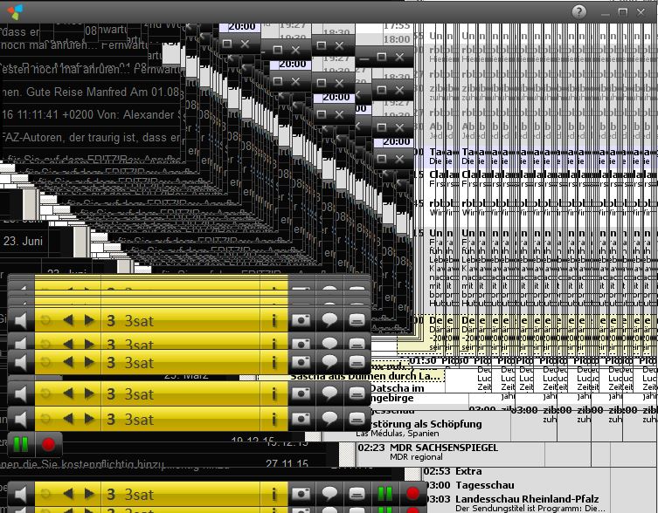Viewport: 658px width, 513px height.
Task: Switch to next channel in 3sat toolbar containing pause button
Action: [x=89, y=494]
